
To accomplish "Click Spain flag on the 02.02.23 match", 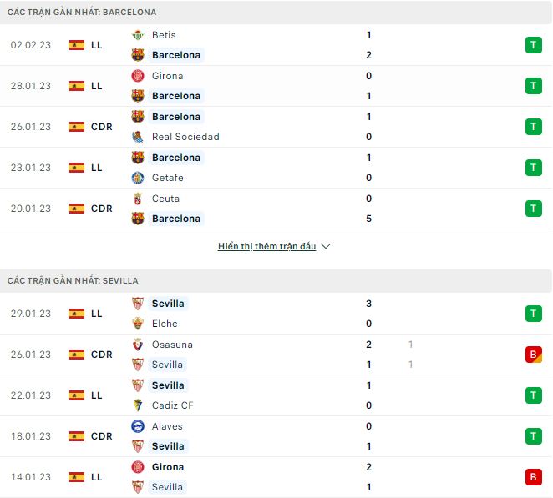I will point(77,45).
